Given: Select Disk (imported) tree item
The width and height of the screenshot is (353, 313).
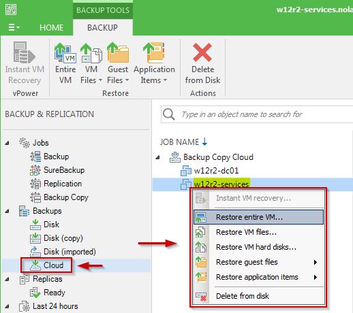Looking at the screenshot, I should (70, 252).
